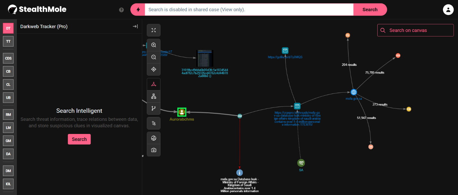The image size is (458, 195).
Task: Zoom in on the canvas
Action: (154, 45)
